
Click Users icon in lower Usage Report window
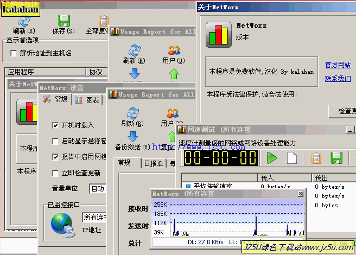[x=173, y=113]
